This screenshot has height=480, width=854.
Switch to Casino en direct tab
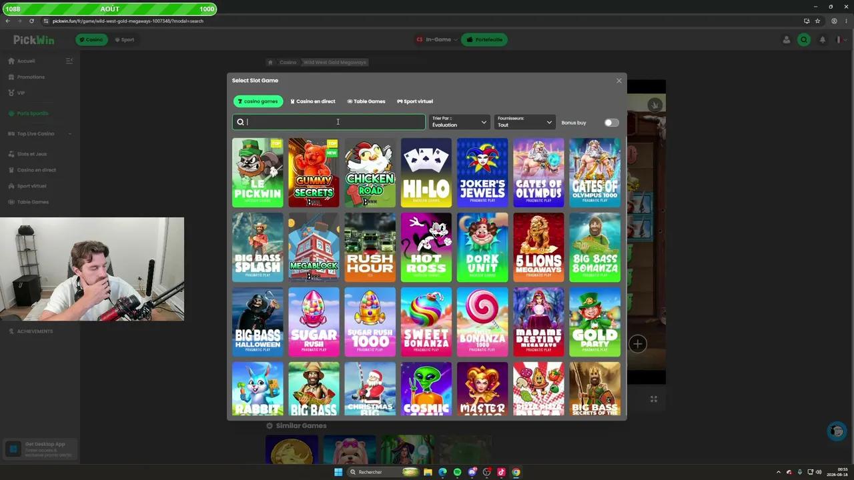312,101
